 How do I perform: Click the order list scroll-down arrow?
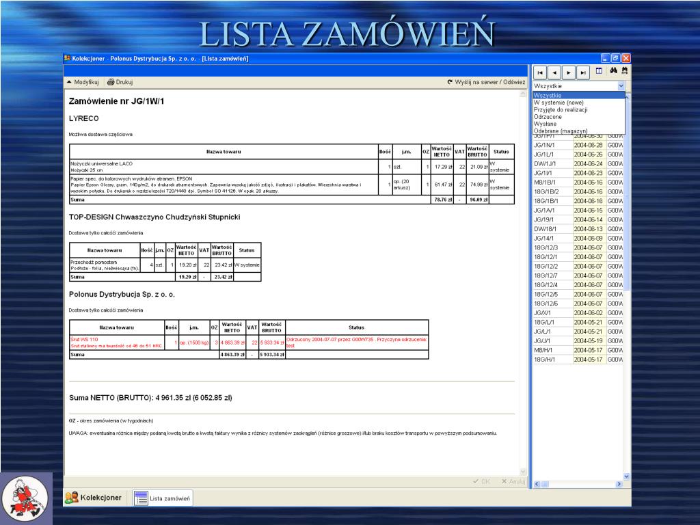tap(626, 476)
